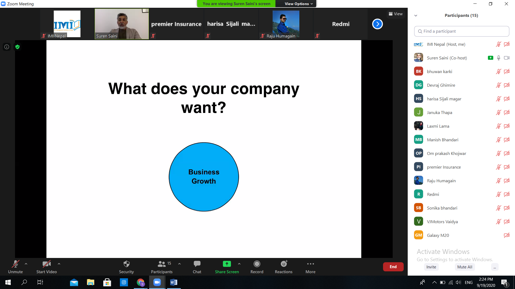Viewport: 515px width, 289px height.
Task: Open the View layout menu
Action: [396, 14]
